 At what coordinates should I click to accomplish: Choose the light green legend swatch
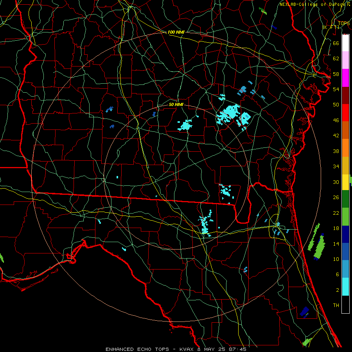click(x=345, y=217)
